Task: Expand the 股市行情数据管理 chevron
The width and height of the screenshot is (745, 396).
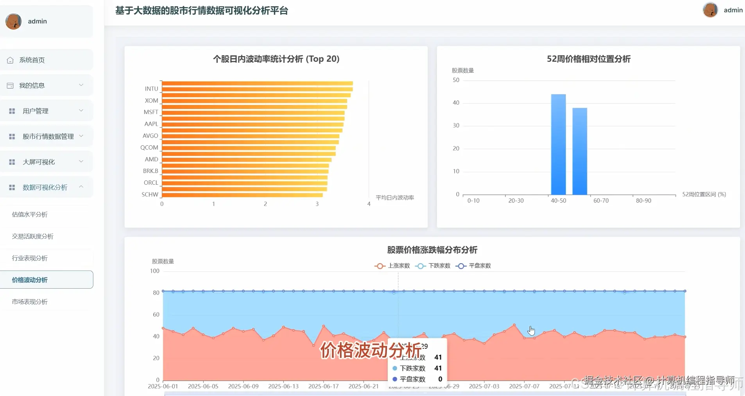Action: [81, 136]
